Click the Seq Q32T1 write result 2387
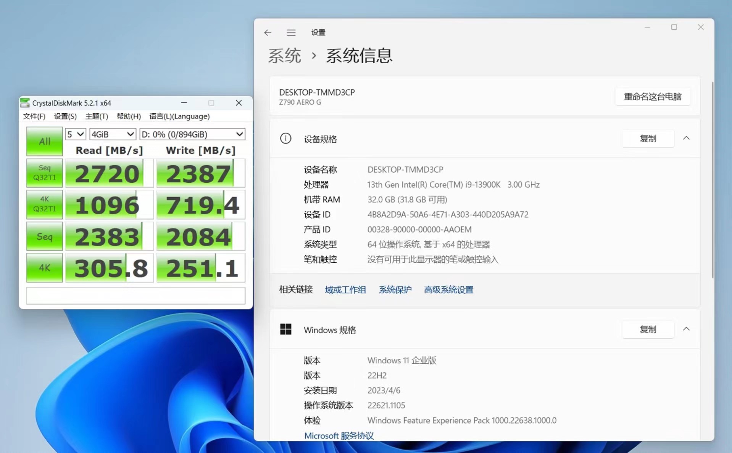 201,173
